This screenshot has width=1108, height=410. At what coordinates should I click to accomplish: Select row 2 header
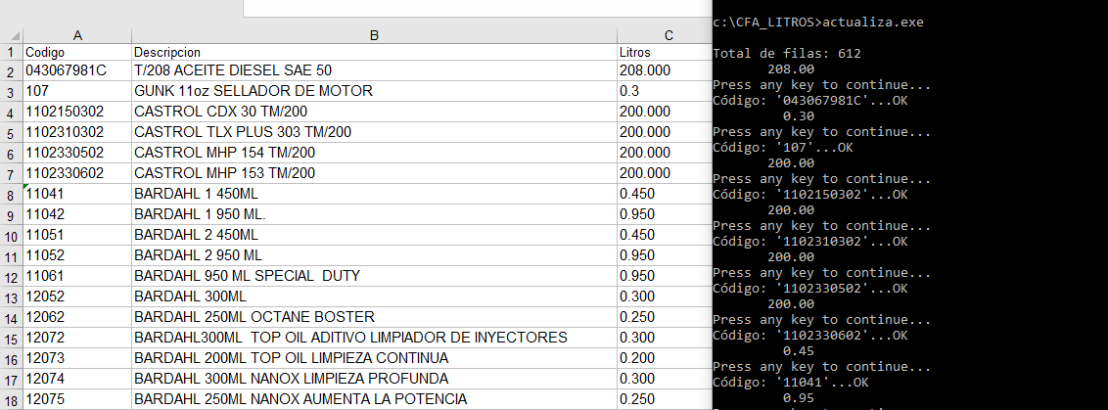(x=12, y=70)
